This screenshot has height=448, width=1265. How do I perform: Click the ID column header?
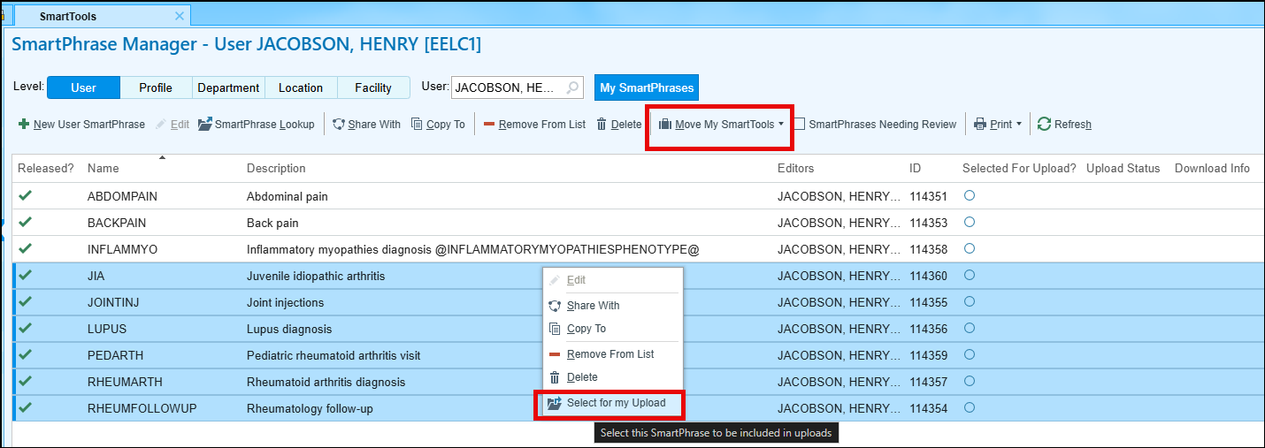(915, 168)
